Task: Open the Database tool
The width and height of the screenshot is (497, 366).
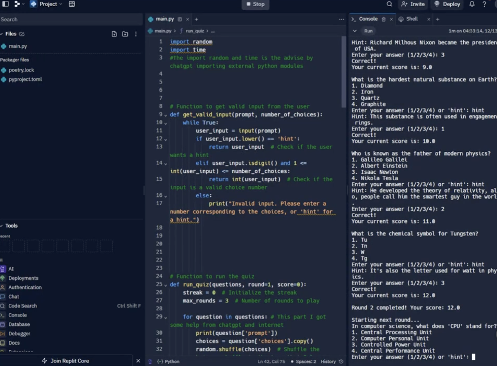Action: 19,324
